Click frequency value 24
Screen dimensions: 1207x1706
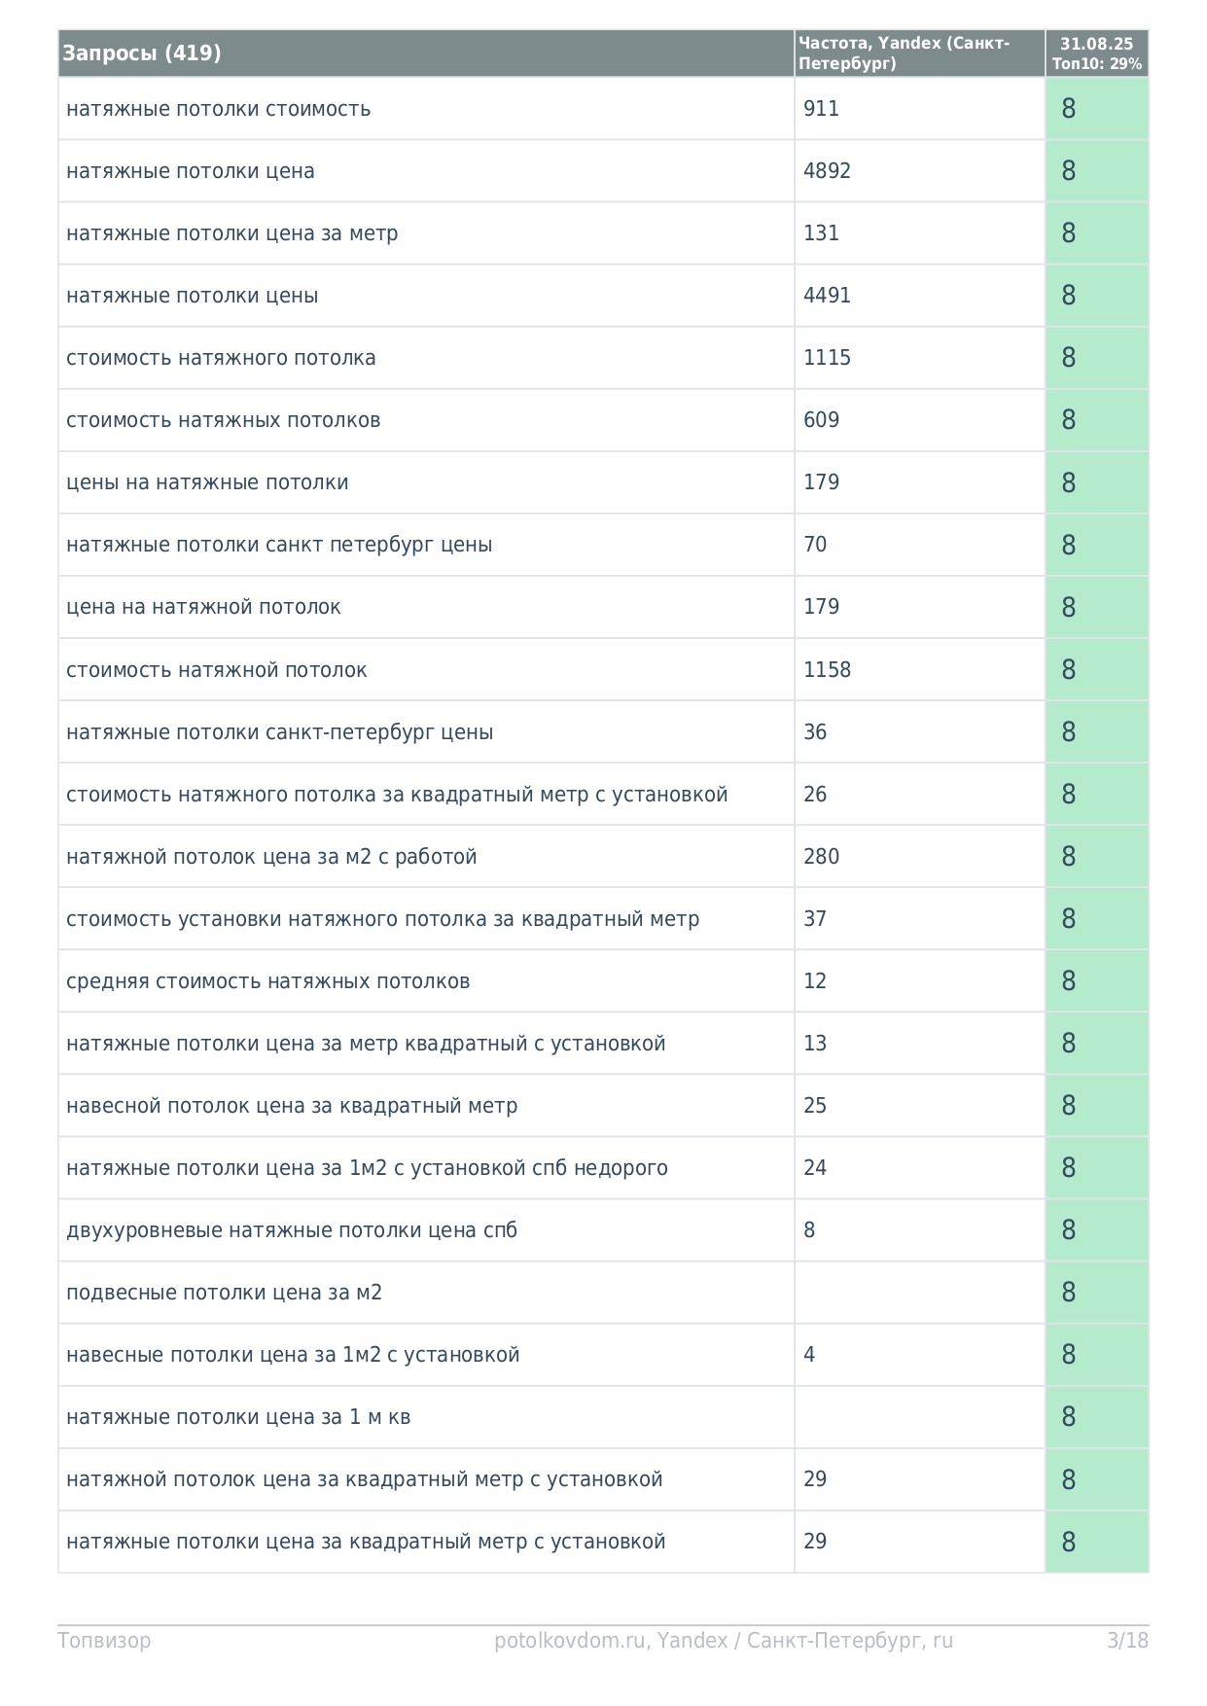click(815, 1168)
